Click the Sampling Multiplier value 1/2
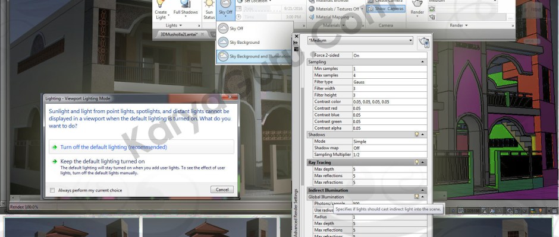Viewport: 559px width, 237px height. click(x=390, y=155)
